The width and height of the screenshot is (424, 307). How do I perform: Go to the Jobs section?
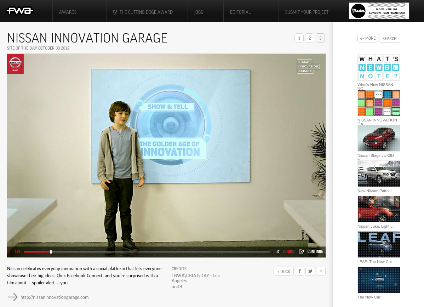coord(199,12)
